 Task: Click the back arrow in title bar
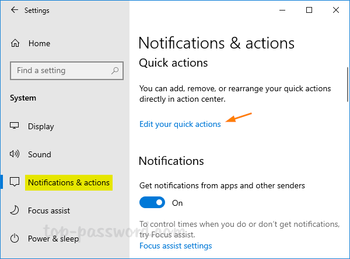(x=14, y=11)
